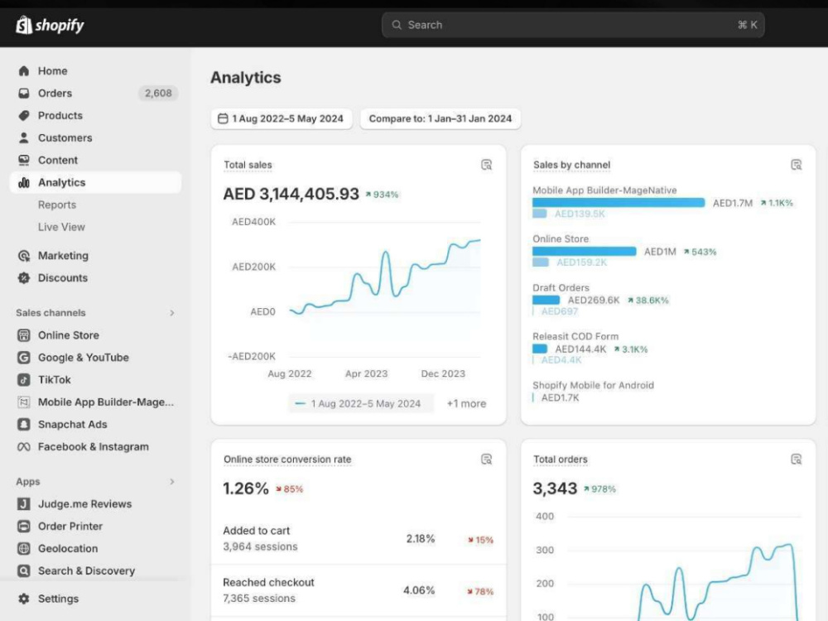Show the +1 more legend entries
Image resolution: width=828 pixels, height=621 pixels.
point(466,403)
